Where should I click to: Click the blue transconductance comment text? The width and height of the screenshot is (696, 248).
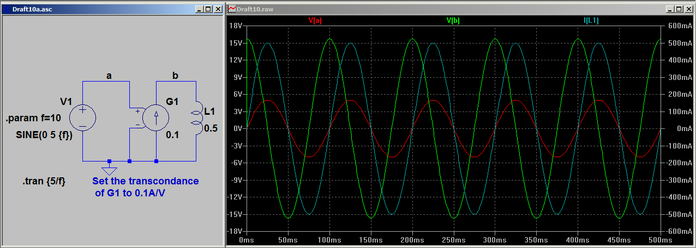click(146, 187)
